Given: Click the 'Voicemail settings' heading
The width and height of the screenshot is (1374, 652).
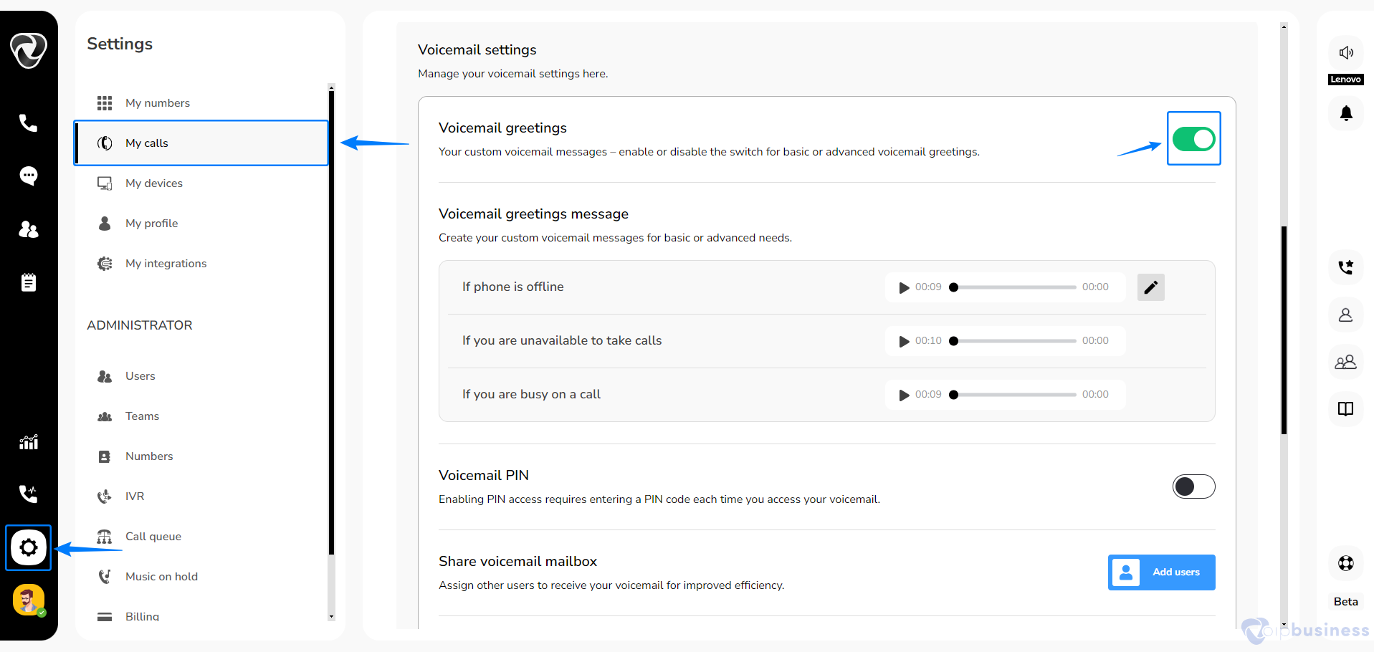Looking at the screenshot, I should coord(477,50).
